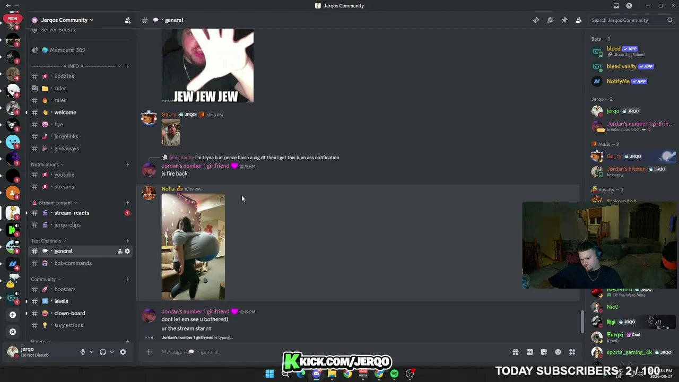Screen dimensions: 679x382
Task: Add channel to Stream content category
Action: pos(127,203)
